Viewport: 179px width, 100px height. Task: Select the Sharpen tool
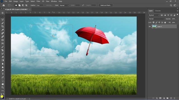3,67
